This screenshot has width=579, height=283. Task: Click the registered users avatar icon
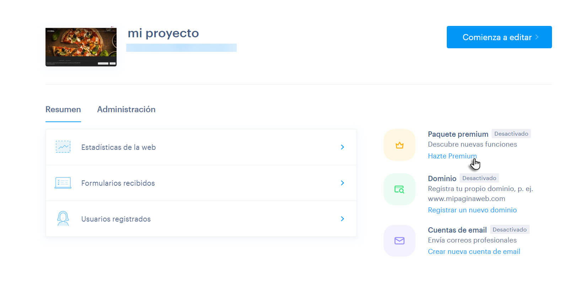[x=63, y=219]
